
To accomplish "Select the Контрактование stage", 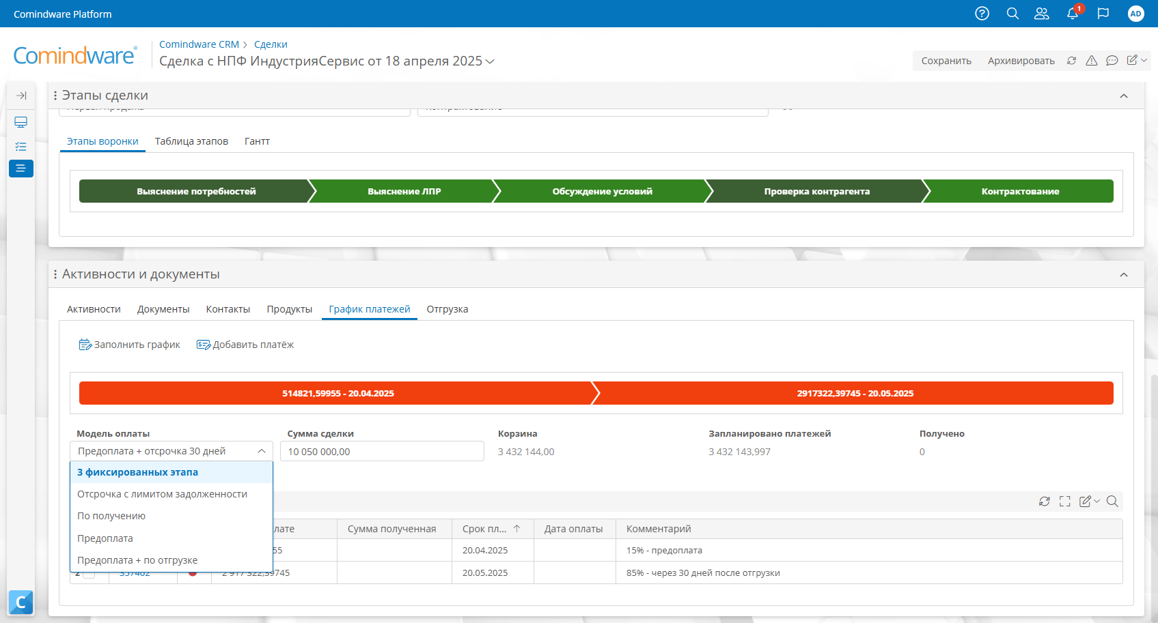I will pos(1020,191).
